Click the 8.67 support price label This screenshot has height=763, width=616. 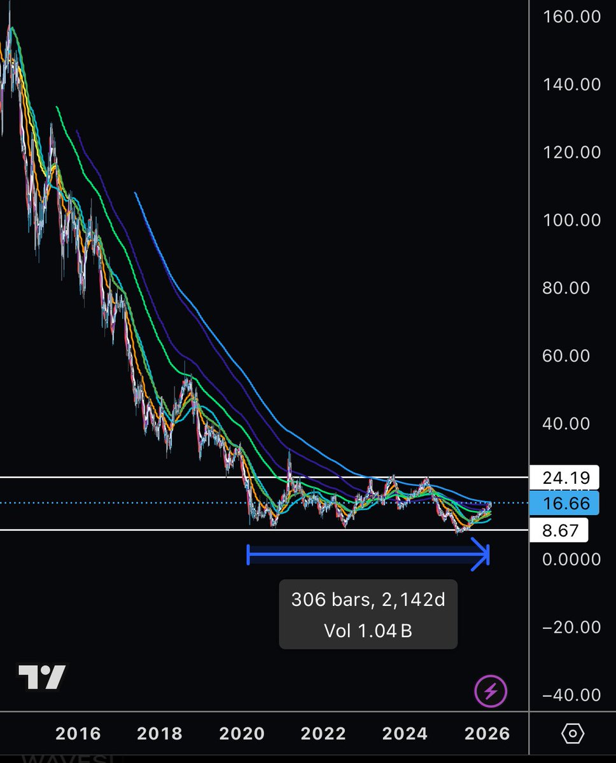point(559,531)
